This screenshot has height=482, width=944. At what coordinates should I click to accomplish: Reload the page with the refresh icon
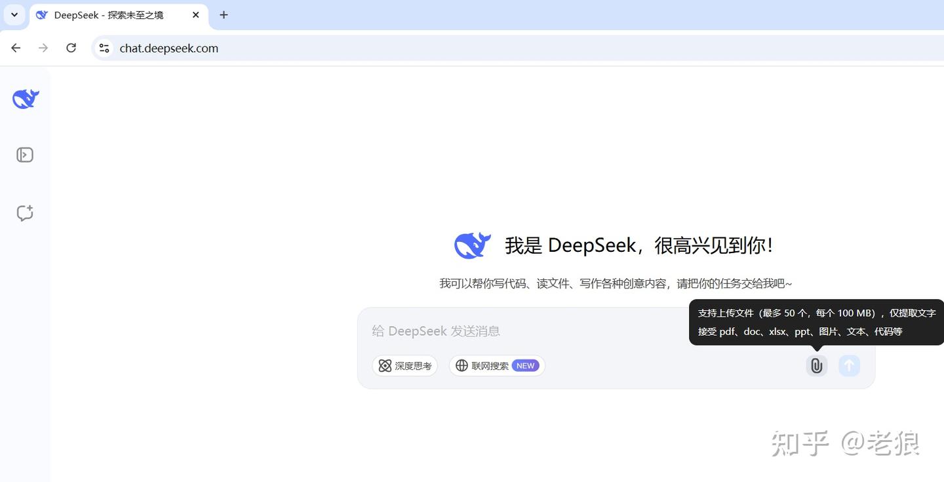click(x=71, y=47)
